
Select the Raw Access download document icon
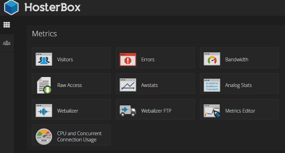click(44, 85)
